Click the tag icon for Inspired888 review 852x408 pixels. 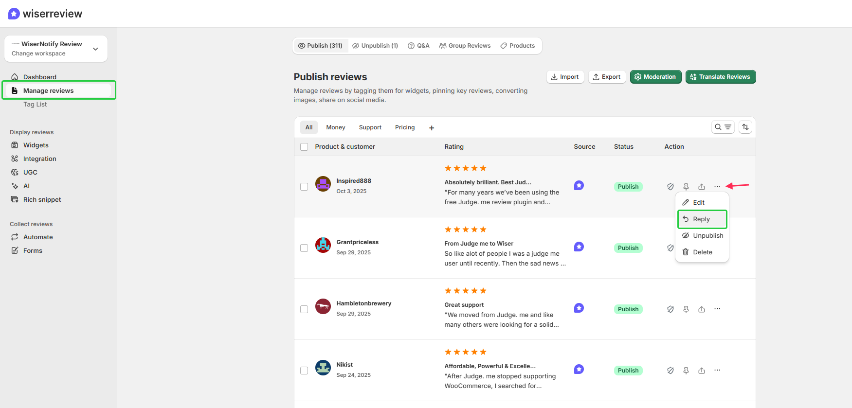click(671, 187)
